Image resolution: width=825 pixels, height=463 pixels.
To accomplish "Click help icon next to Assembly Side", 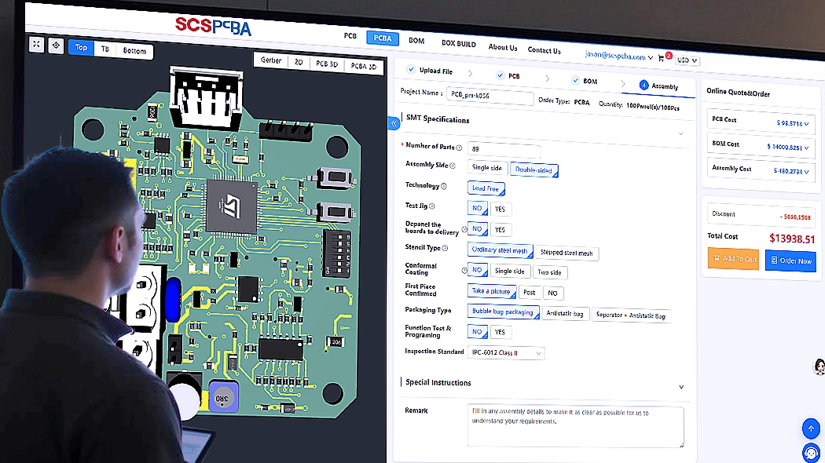I will click(453, 166).
